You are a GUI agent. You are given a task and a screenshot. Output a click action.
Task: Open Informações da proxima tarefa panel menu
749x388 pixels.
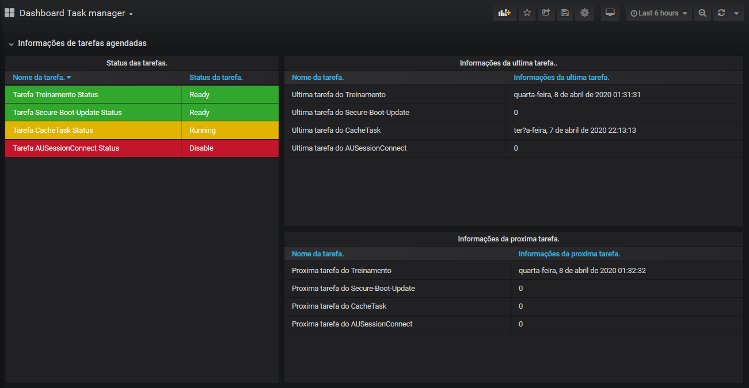(508, 239)
